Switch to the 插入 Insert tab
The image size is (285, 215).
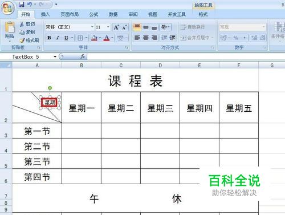tap(45, 14)
